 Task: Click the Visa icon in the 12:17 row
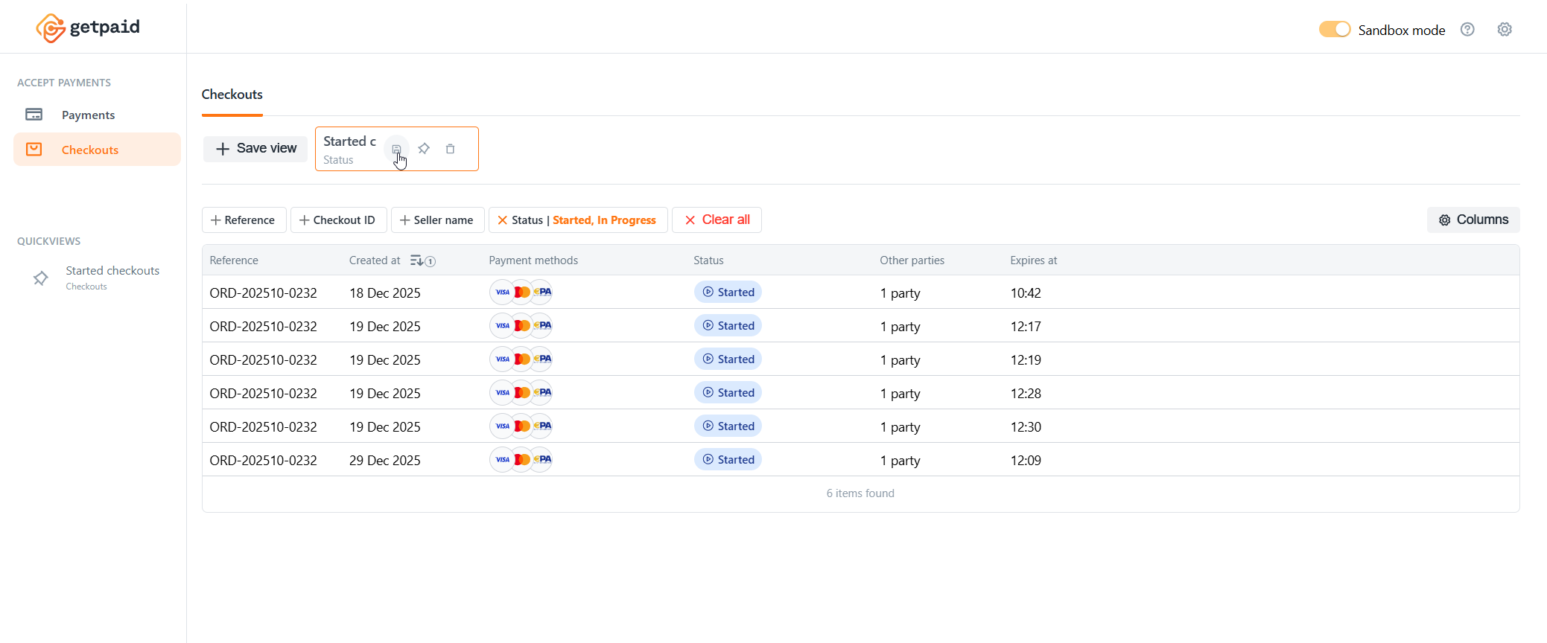coord(502,326)
